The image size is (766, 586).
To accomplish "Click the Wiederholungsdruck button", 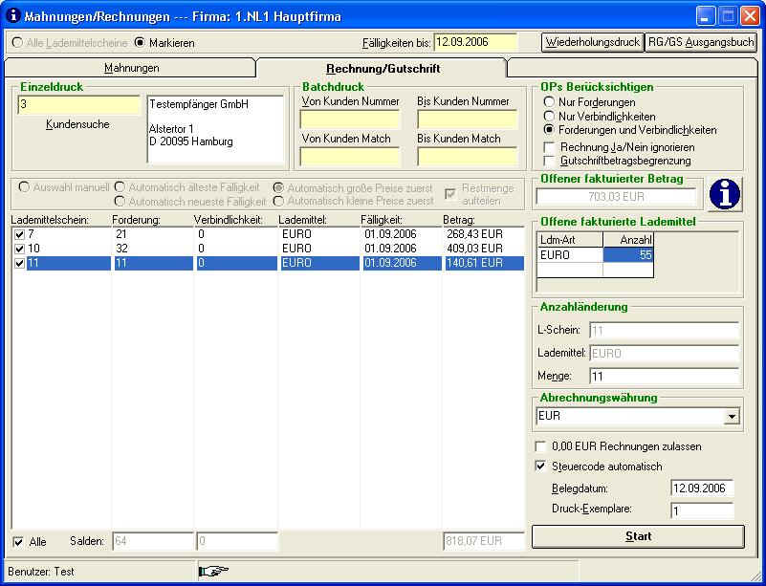I will 591,42.
